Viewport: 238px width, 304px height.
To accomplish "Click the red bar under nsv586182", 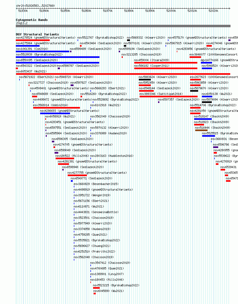I will point(166,68).
